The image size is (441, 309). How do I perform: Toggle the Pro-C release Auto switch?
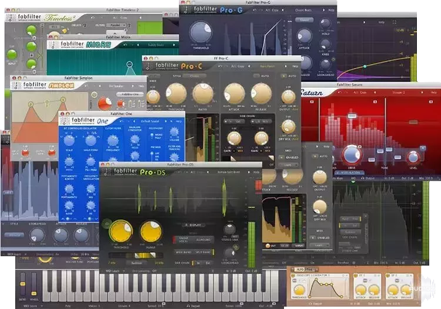(x=256, y=76)
